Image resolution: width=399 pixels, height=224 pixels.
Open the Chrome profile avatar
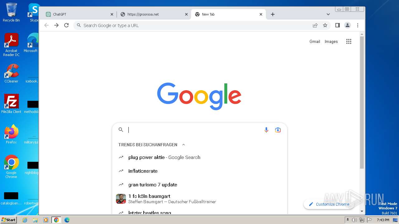coord(348,25)
